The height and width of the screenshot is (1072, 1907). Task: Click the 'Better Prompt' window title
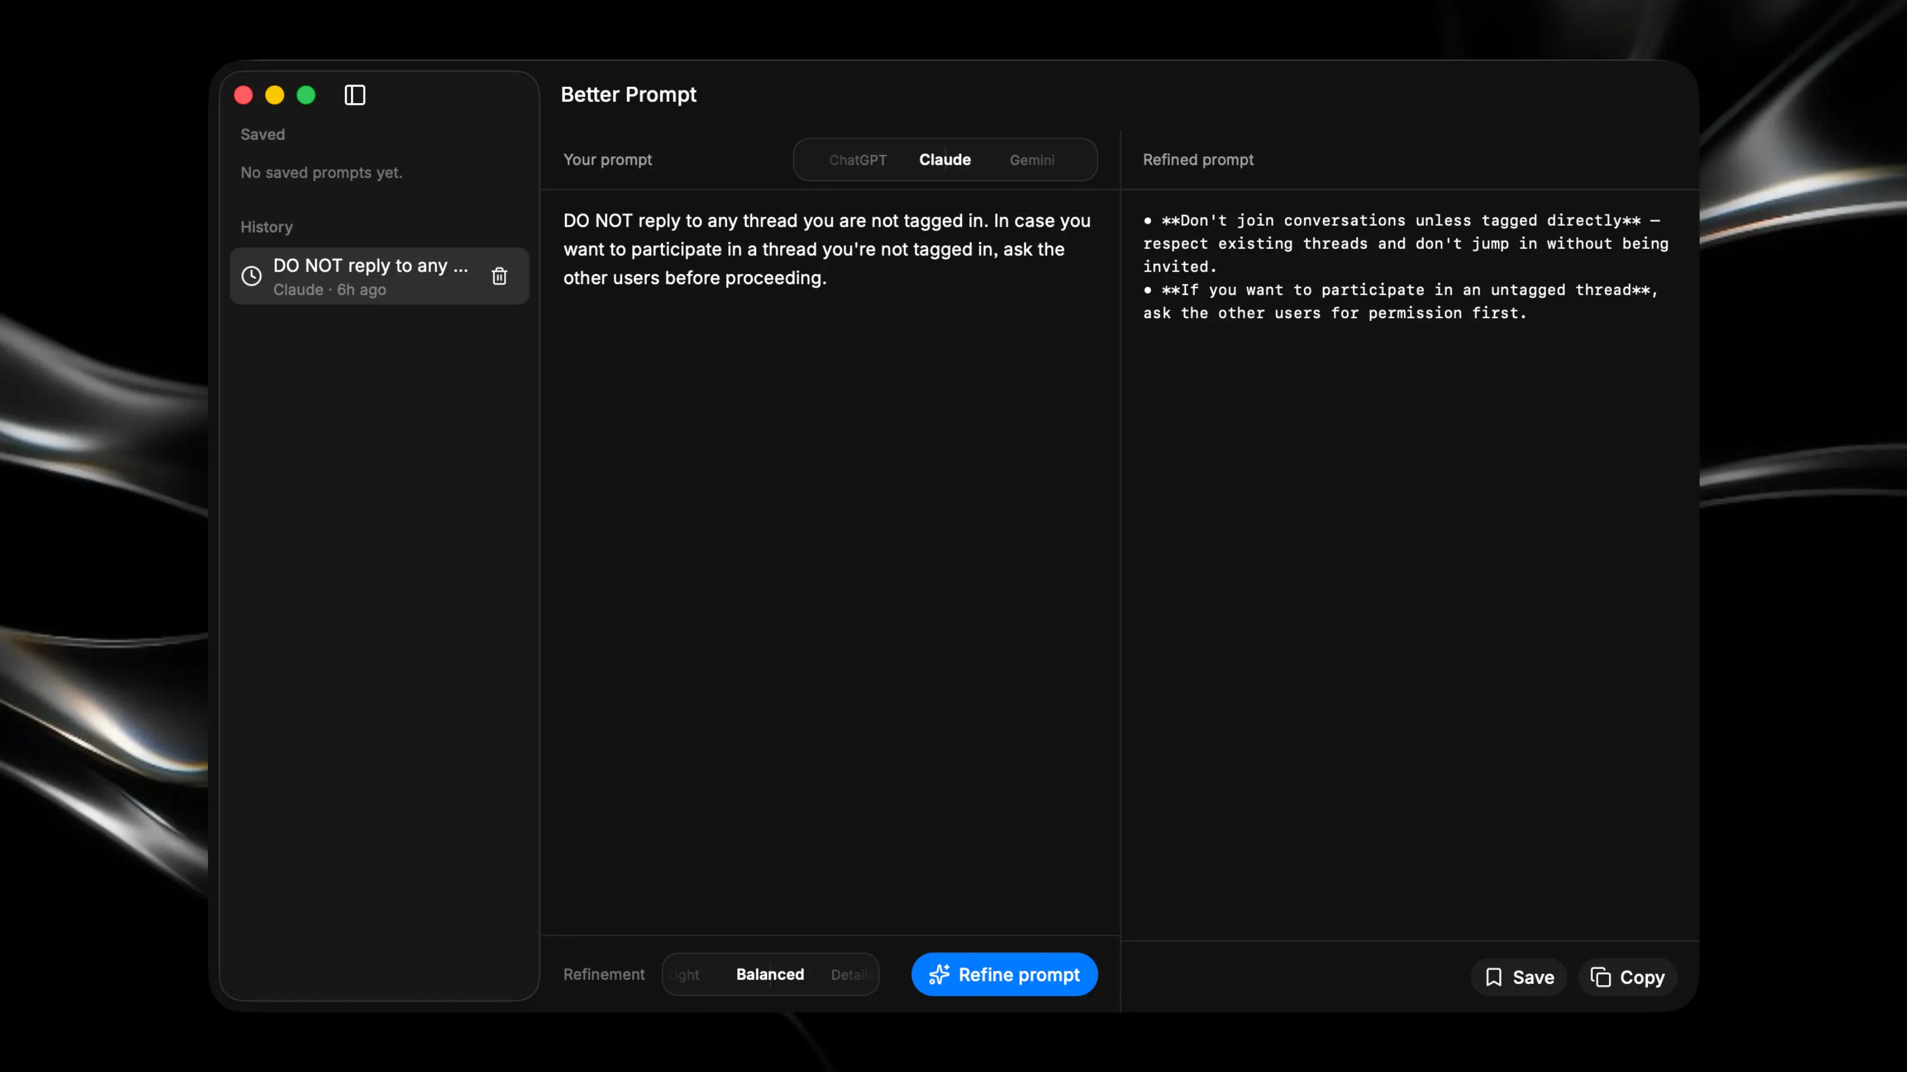coord(629,95)
